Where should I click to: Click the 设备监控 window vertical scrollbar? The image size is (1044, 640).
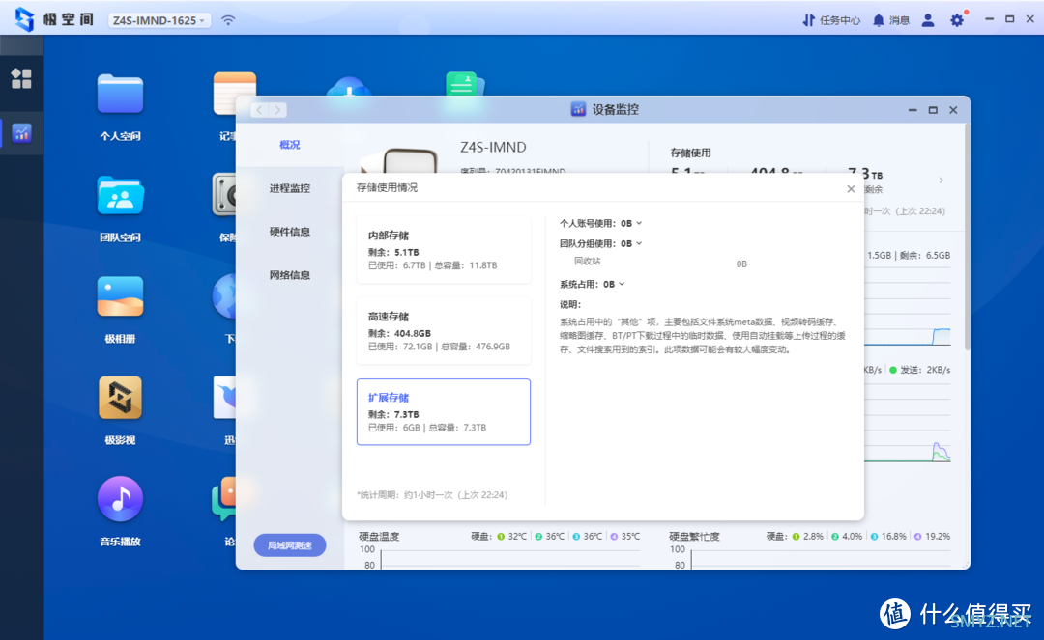coord(967,239)
